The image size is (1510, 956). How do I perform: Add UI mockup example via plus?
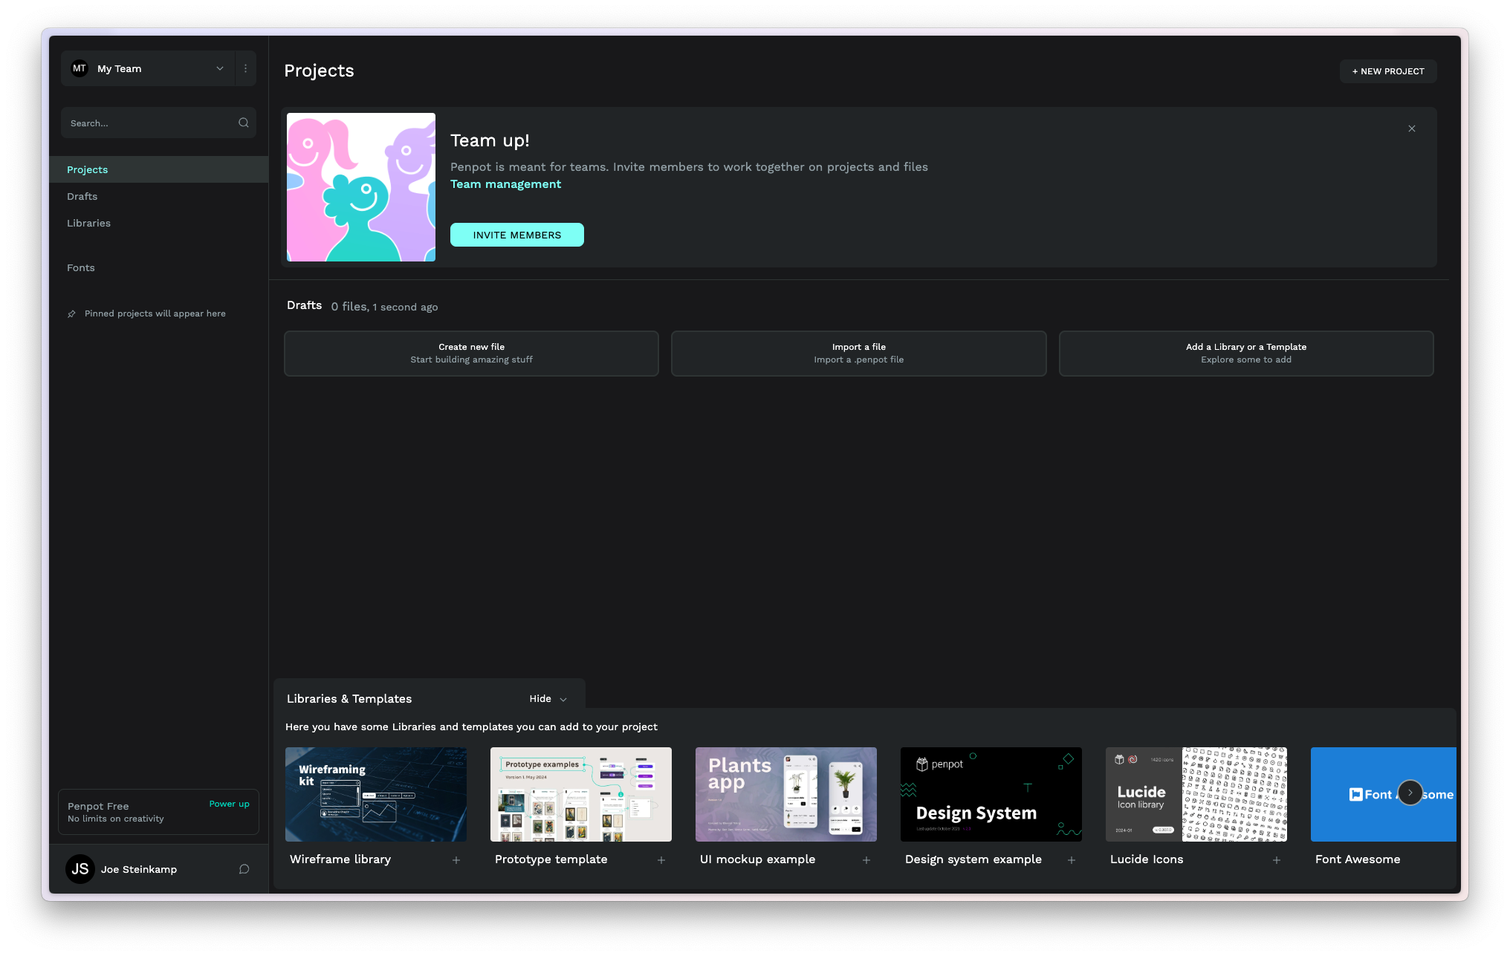(x=866, y=860)
